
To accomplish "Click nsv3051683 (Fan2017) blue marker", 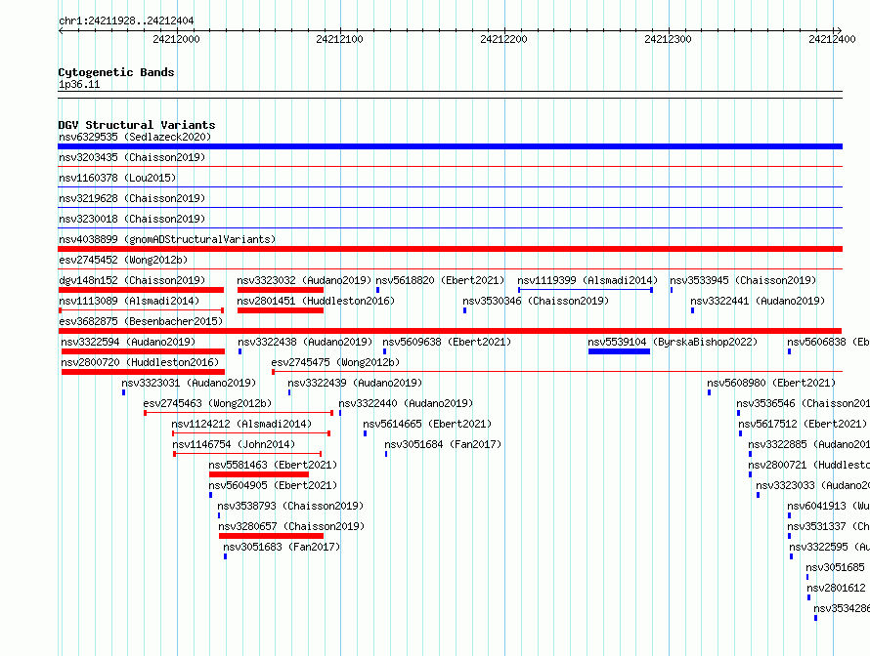I will (225, 556).
